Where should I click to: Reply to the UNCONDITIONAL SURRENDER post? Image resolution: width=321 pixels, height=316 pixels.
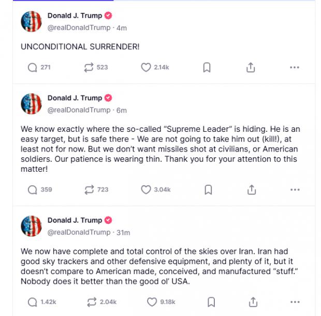coord(32,67)
